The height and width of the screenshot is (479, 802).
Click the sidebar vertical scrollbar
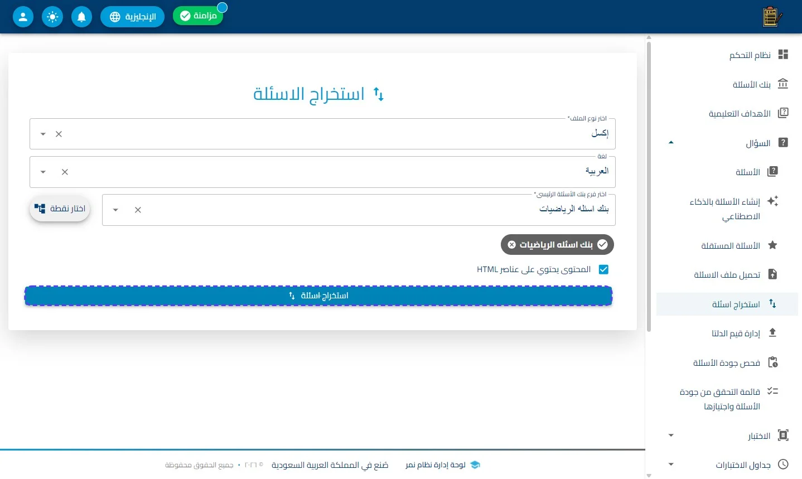pos(649,186)
